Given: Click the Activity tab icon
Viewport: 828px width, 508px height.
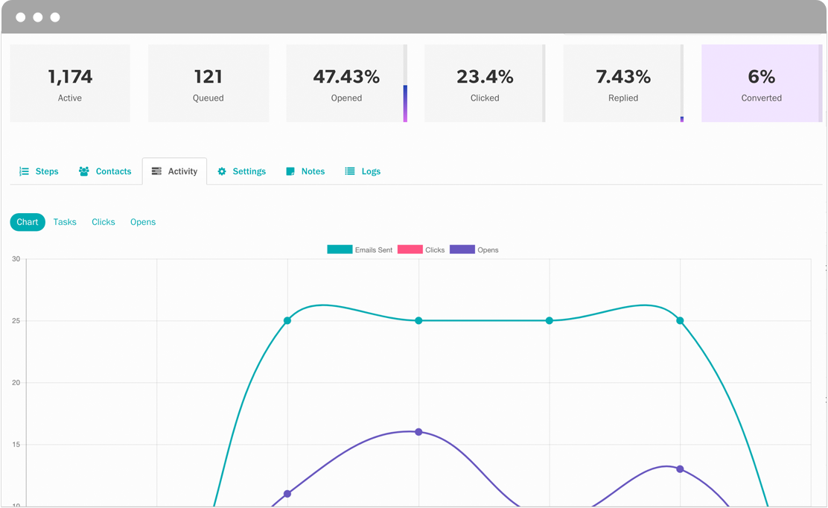Looking at the screenshot, I should (156, 171).
